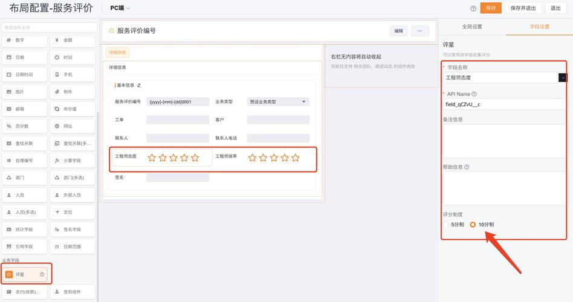The image size is (573, 302).
Task: Open the 详细信息 tab
Action: pyautogui.click(x=117, y=53)
